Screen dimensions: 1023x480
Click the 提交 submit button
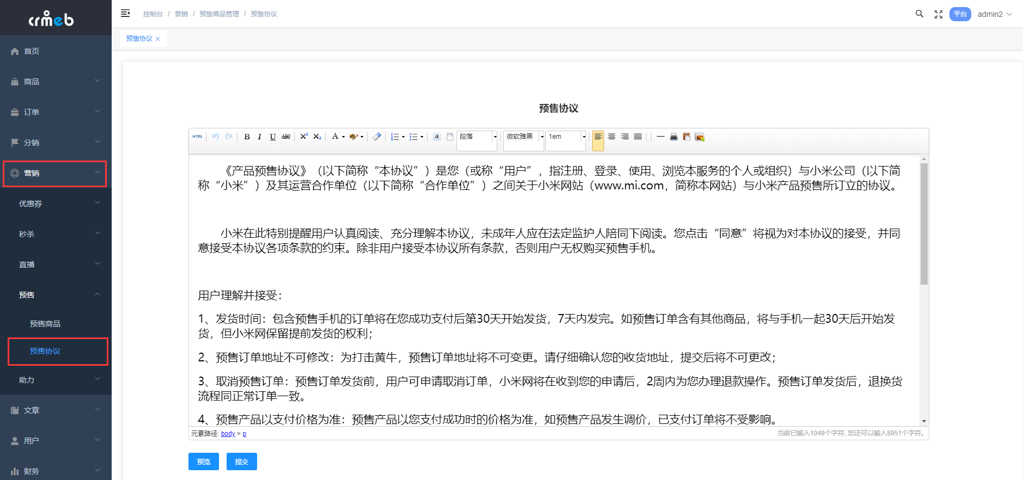pyautogui.click(x=242, y=461)
